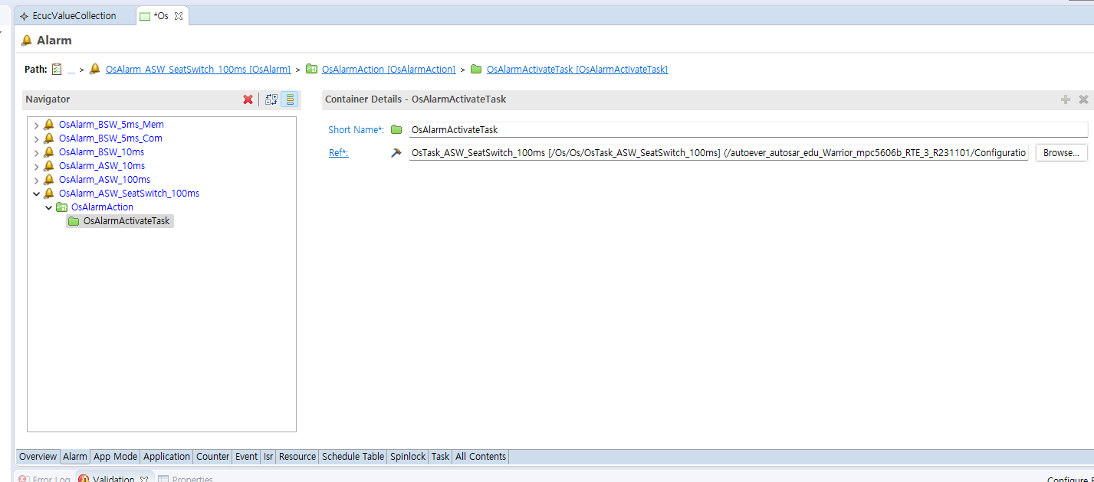Select OsAlarm_BSW_5ms_Mem in Navigator
The image size is (1094, 482).
[x=111, y=125]
